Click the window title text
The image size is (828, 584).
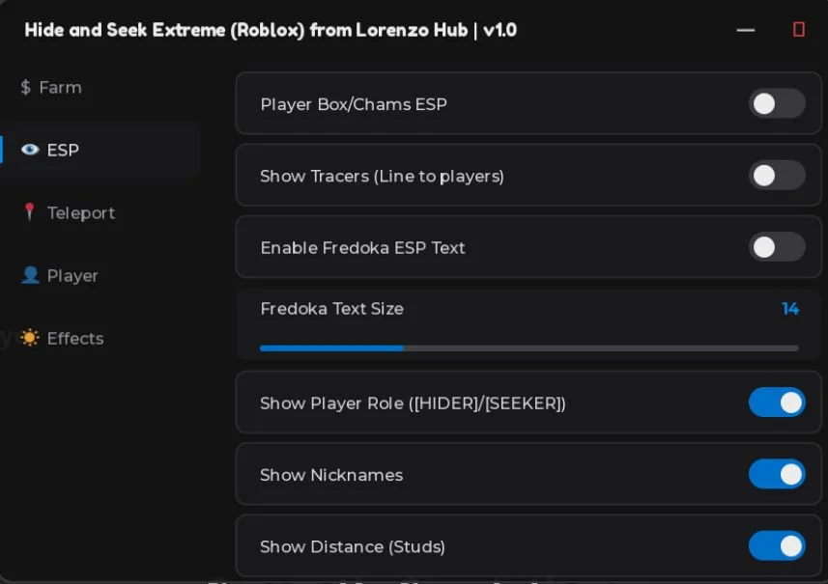pyautogui.click(x=271, y=30)
